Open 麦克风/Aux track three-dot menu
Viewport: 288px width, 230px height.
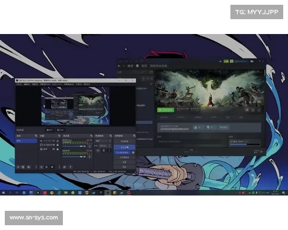point(90,146)
